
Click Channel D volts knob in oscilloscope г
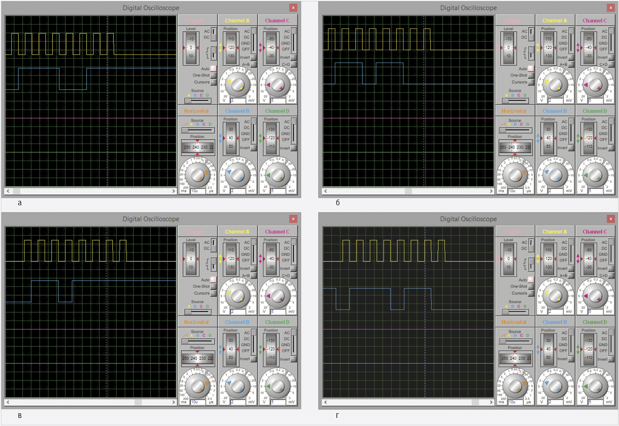(x=595, y=386)
